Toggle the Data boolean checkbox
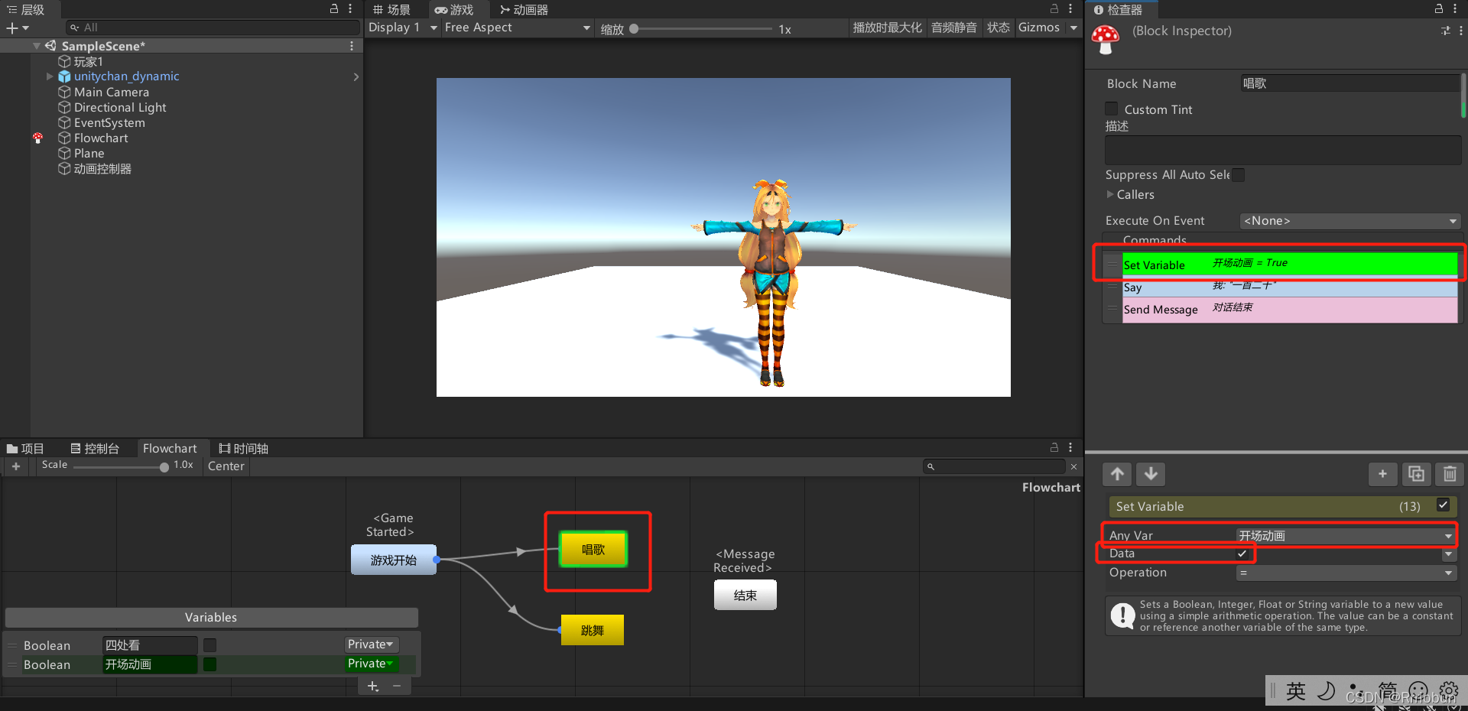The image size is (1468, 711). click(x=1242, y=554)
